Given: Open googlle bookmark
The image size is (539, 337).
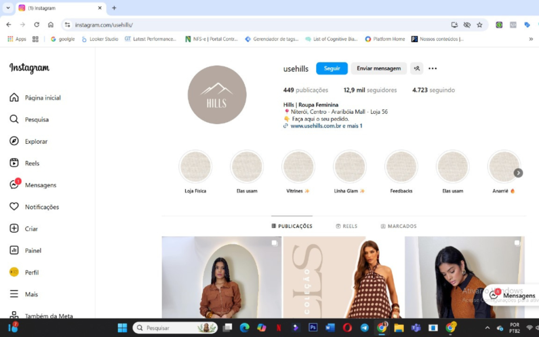Looking at the screenshot, I should (63, 39).
